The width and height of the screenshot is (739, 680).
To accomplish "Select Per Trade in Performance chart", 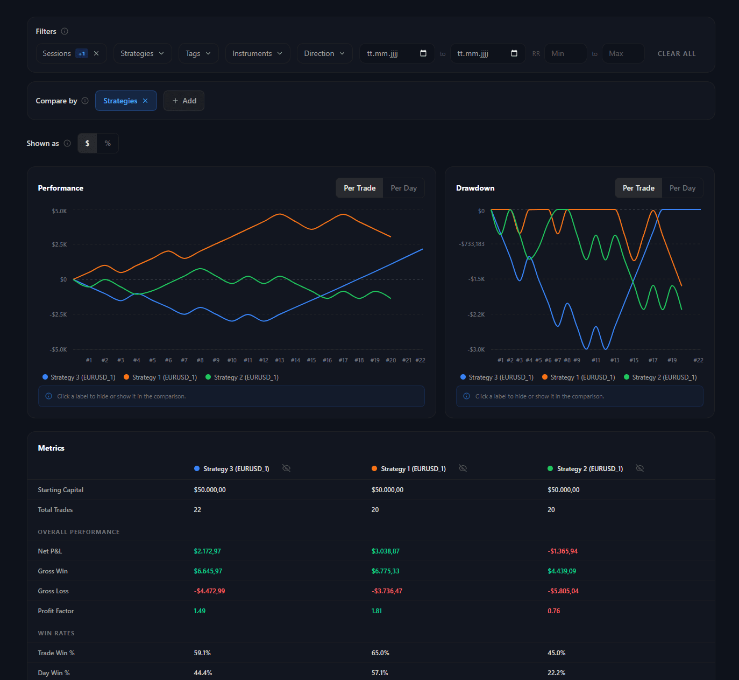I will click(x=360, y=188).
